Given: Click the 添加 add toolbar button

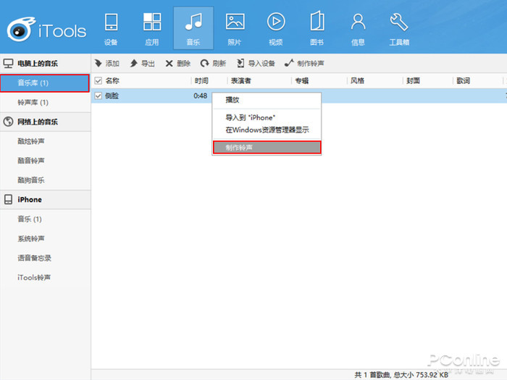Looking at the screenshot, I should [107, 64].
